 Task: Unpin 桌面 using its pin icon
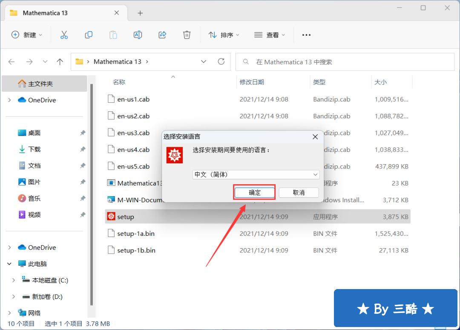(83, 133)
